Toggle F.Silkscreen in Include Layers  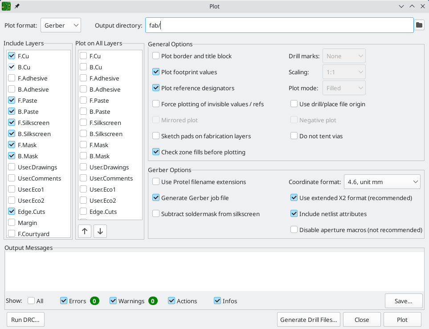coord(12,123)
